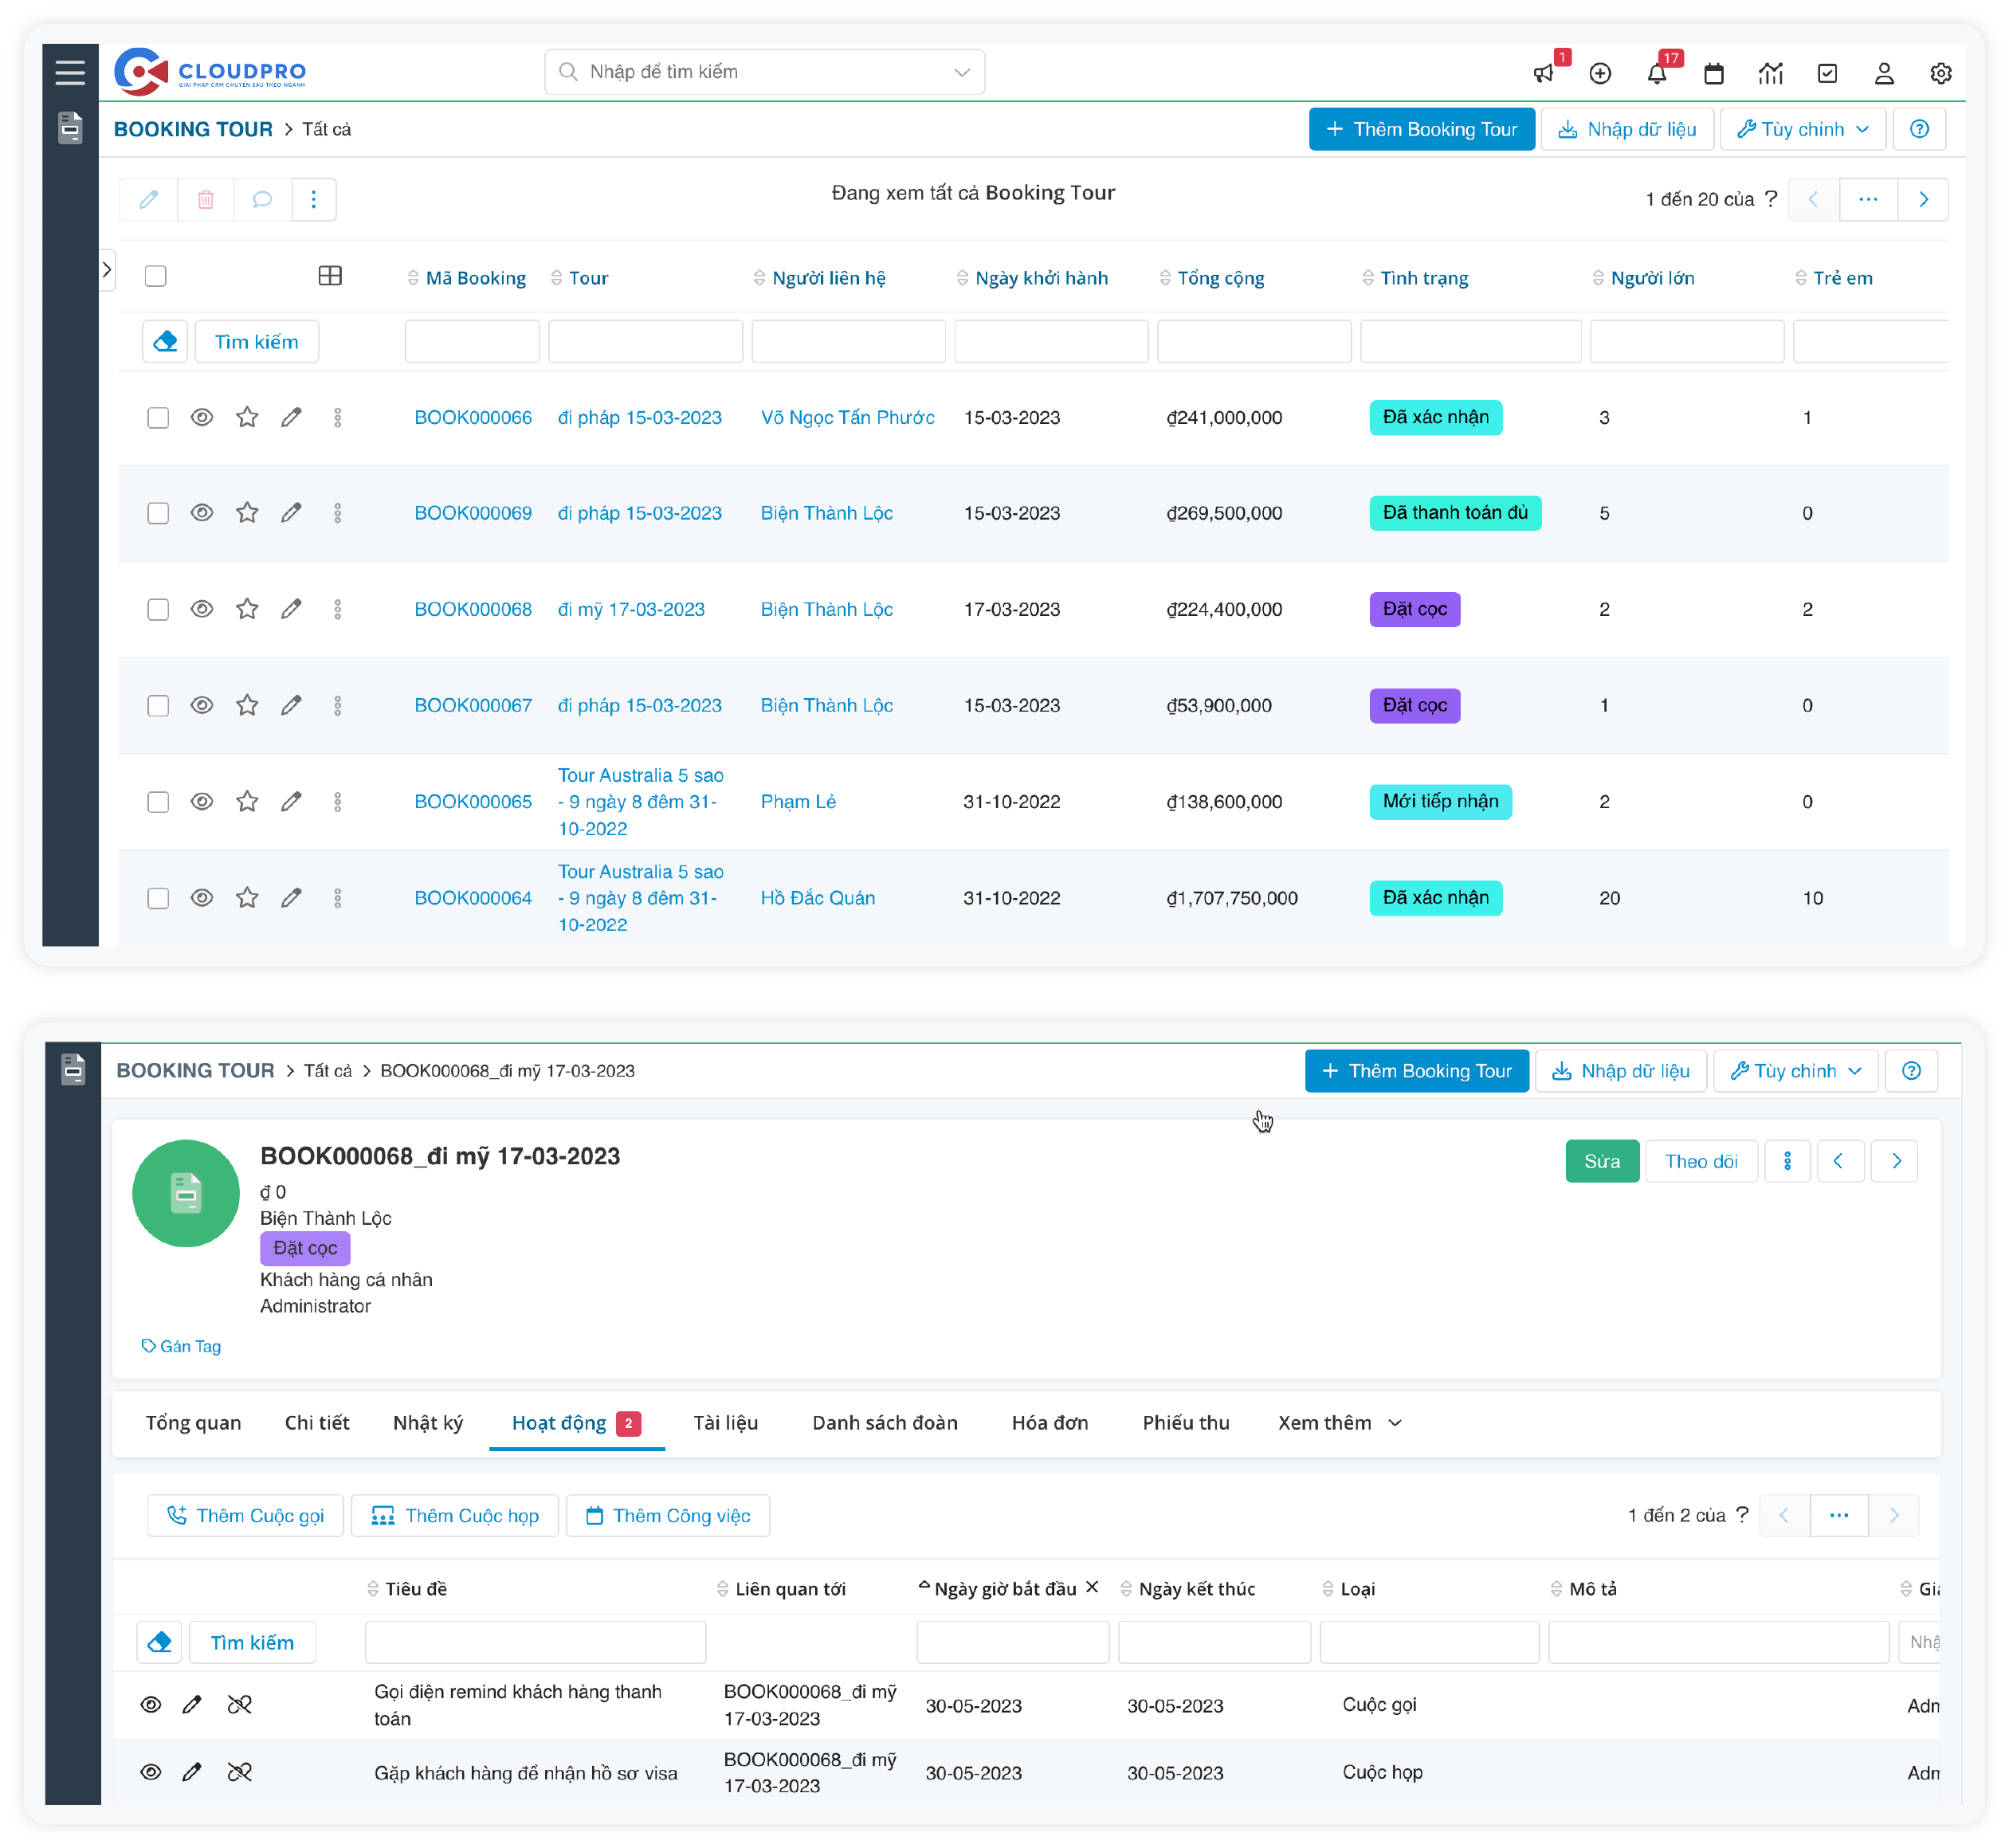Expand the global search box dropdown arrow

pyautogui.click(x=961, y=72)
